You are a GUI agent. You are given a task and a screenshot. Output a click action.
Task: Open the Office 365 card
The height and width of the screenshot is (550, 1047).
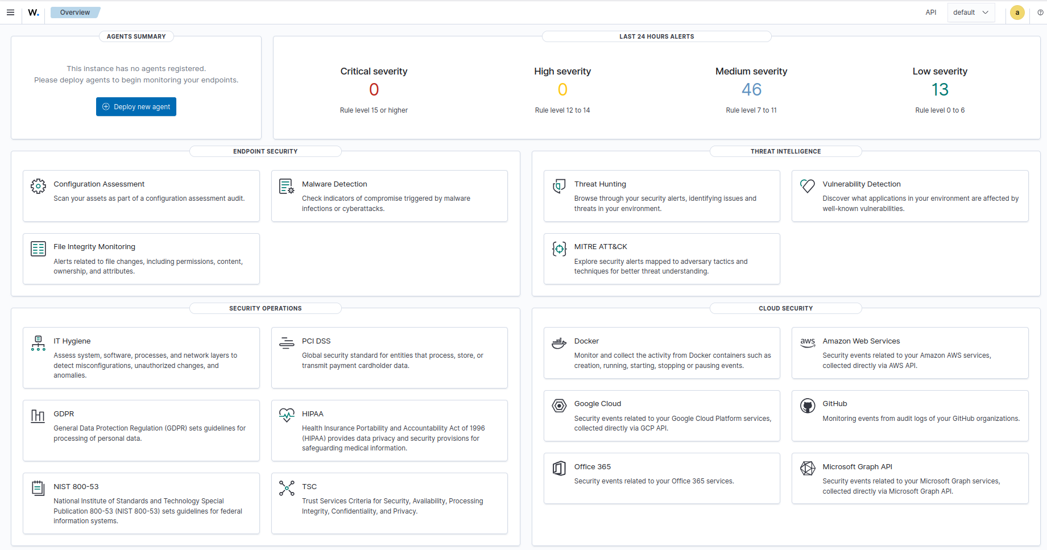(661, 478)
